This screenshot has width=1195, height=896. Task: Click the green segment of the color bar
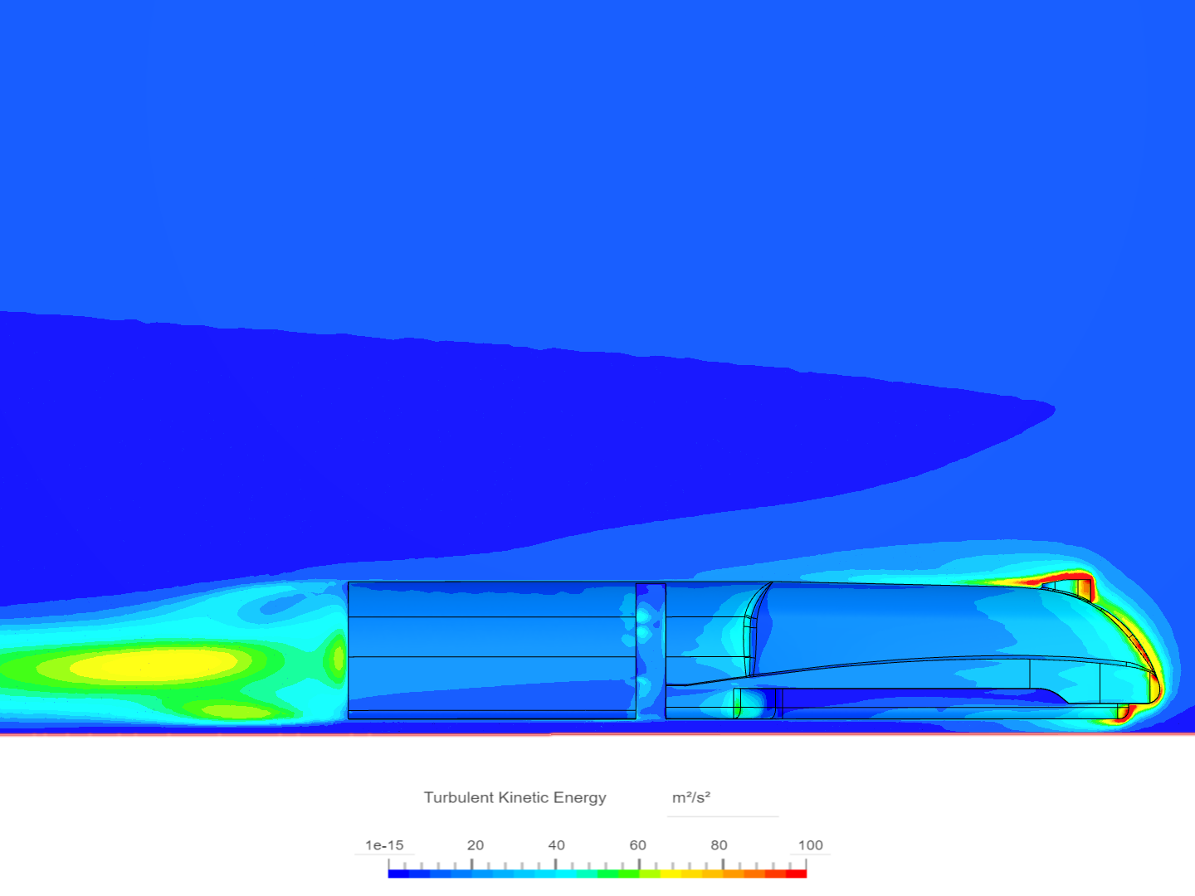pyautogui.click(x=618, y=874)
